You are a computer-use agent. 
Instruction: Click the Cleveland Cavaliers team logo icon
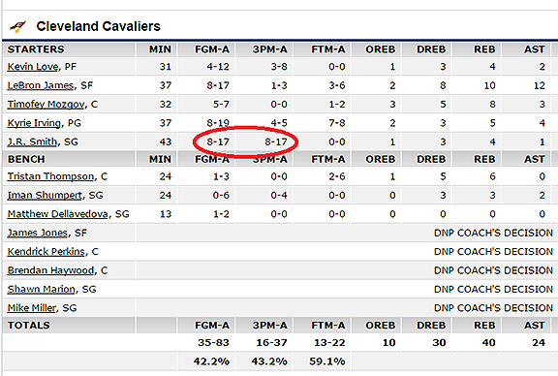[18, 26]
